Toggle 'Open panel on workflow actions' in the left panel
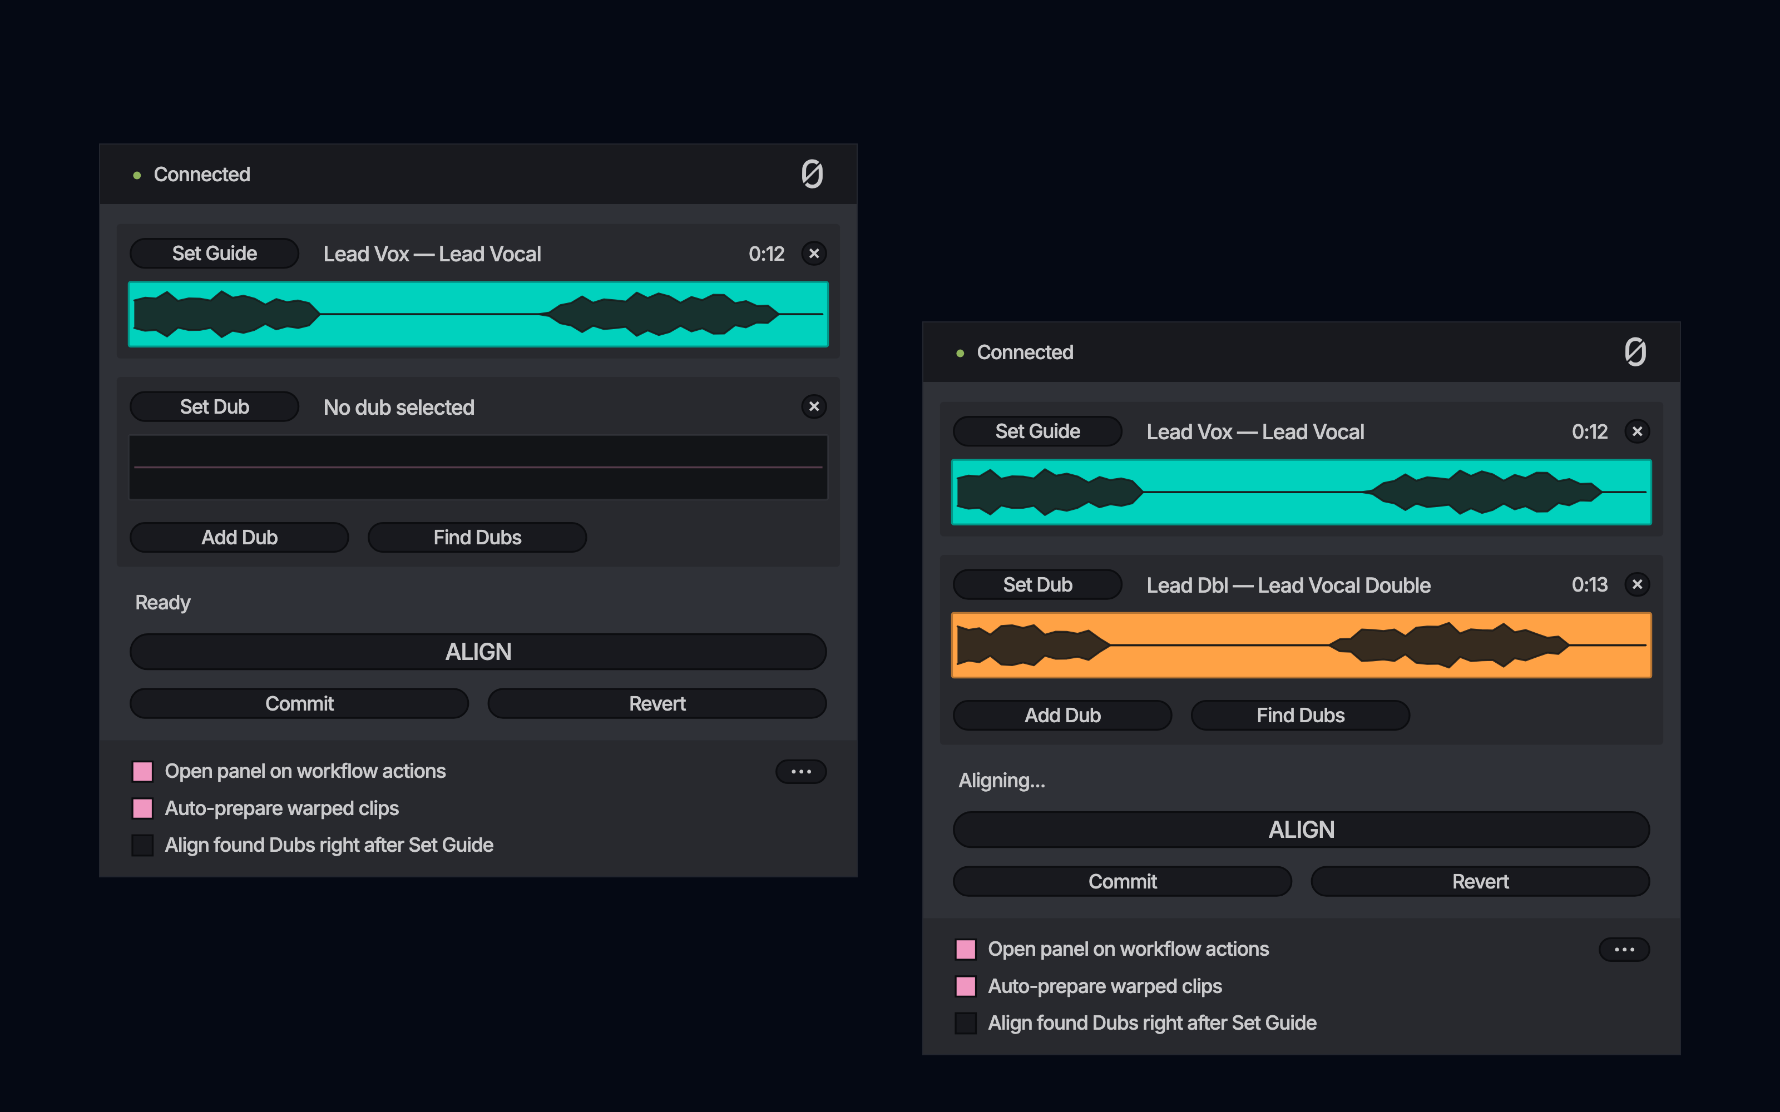Screen dimensions: 1780x1112 click(x=143, y=772)
